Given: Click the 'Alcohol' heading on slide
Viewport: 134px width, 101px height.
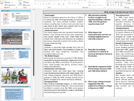Looking at the screenshot, I should 119,73.
